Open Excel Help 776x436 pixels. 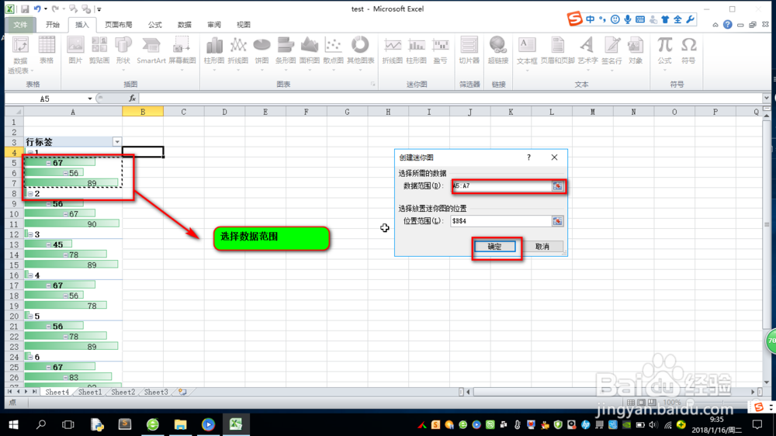click(728, 24)
